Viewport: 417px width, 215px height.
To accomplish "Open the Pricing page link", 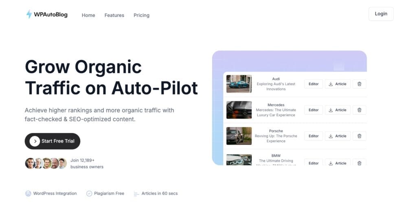I will (141, 15).
